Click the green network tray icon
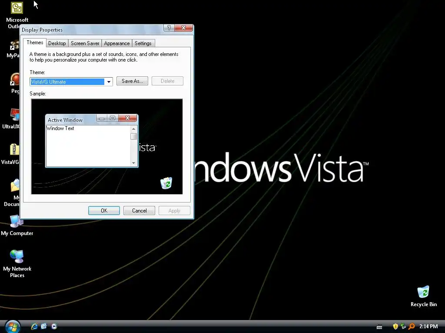The width and height of the screenshot is (445, 333). [403, 326]
